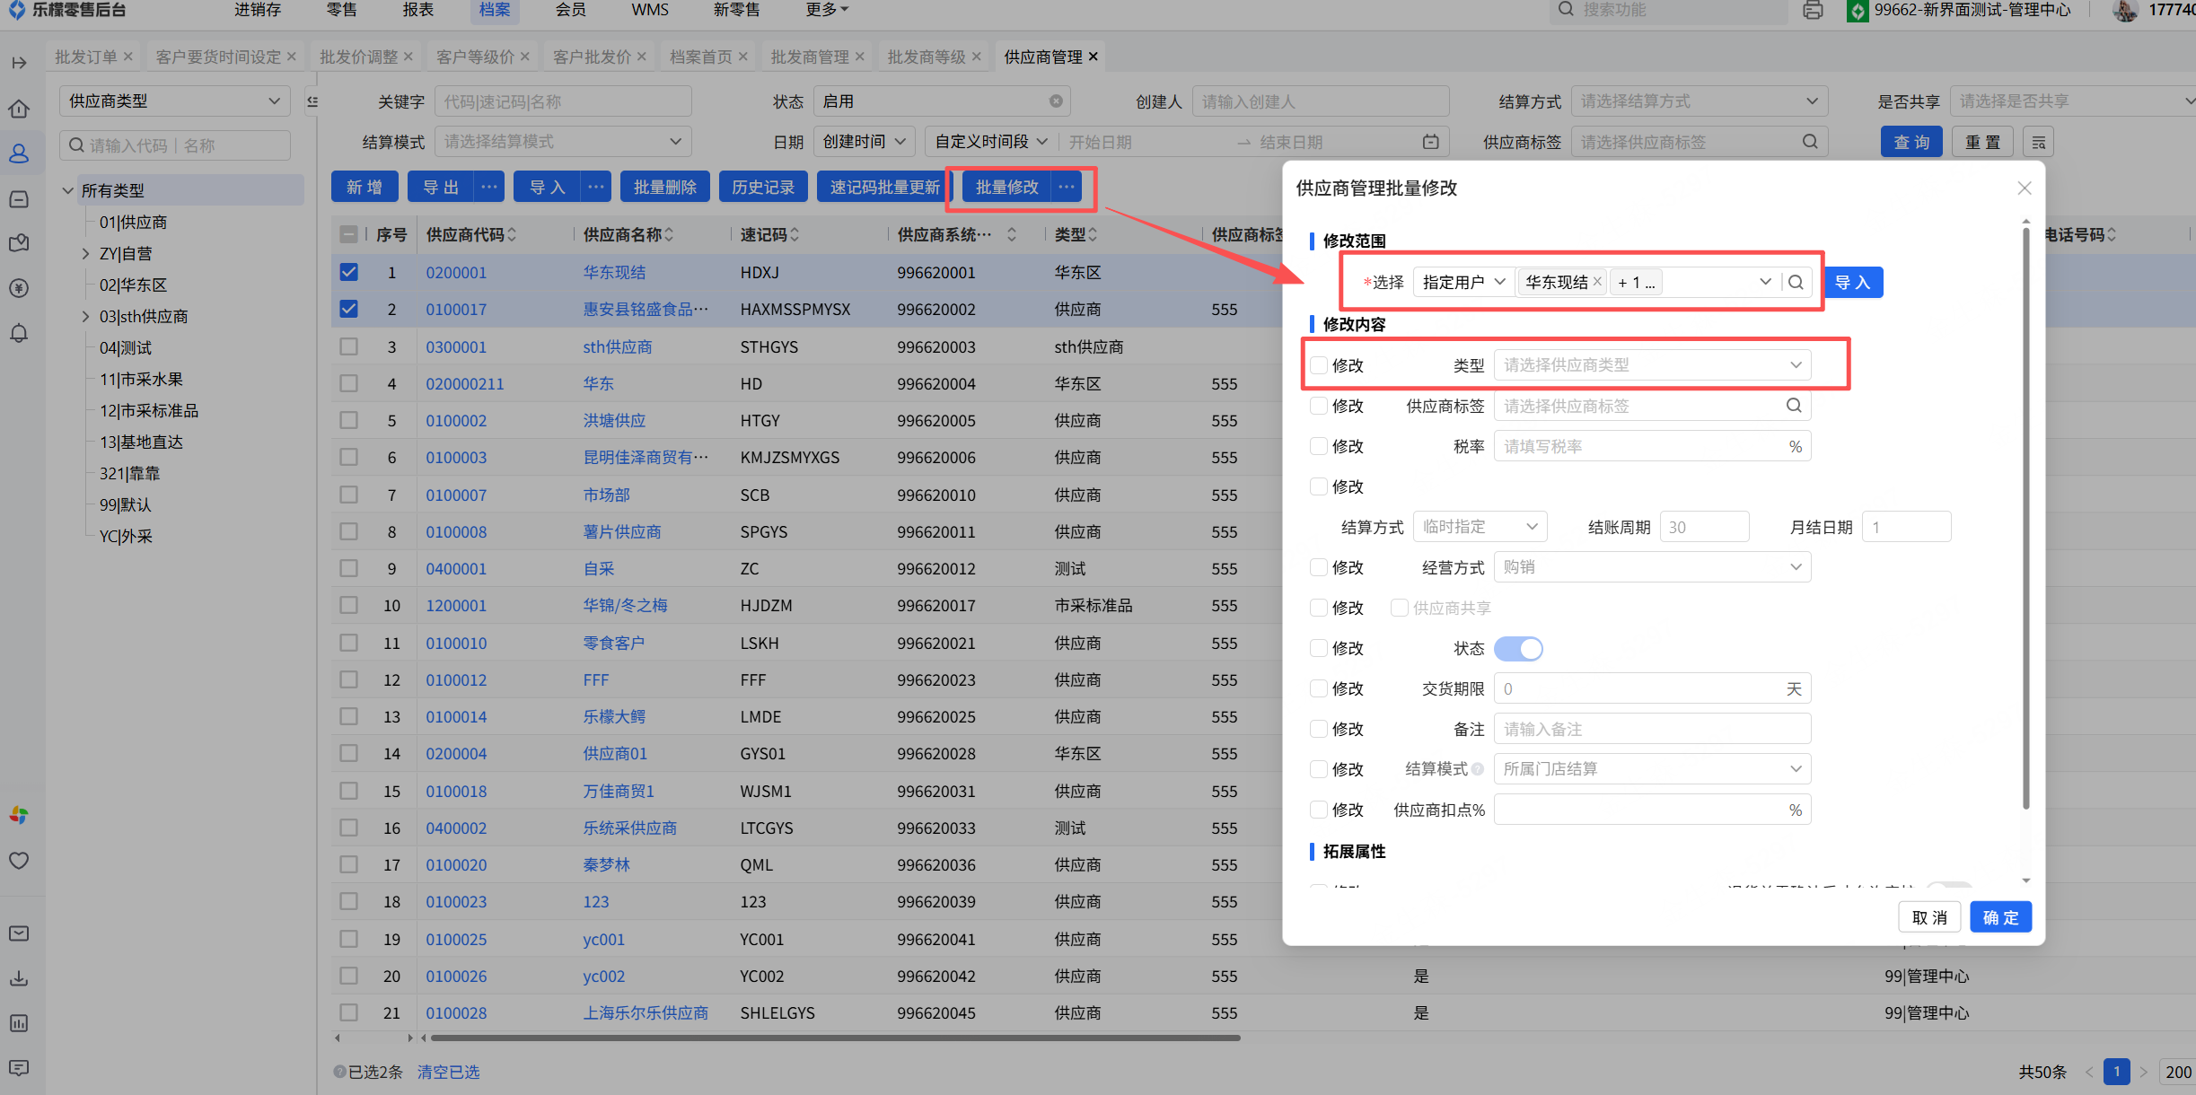This screenshot has height=1095, width=2196.
Task: Click the 确定 button in dialog
Action: pyautogui.click(x=1999, y=917)
